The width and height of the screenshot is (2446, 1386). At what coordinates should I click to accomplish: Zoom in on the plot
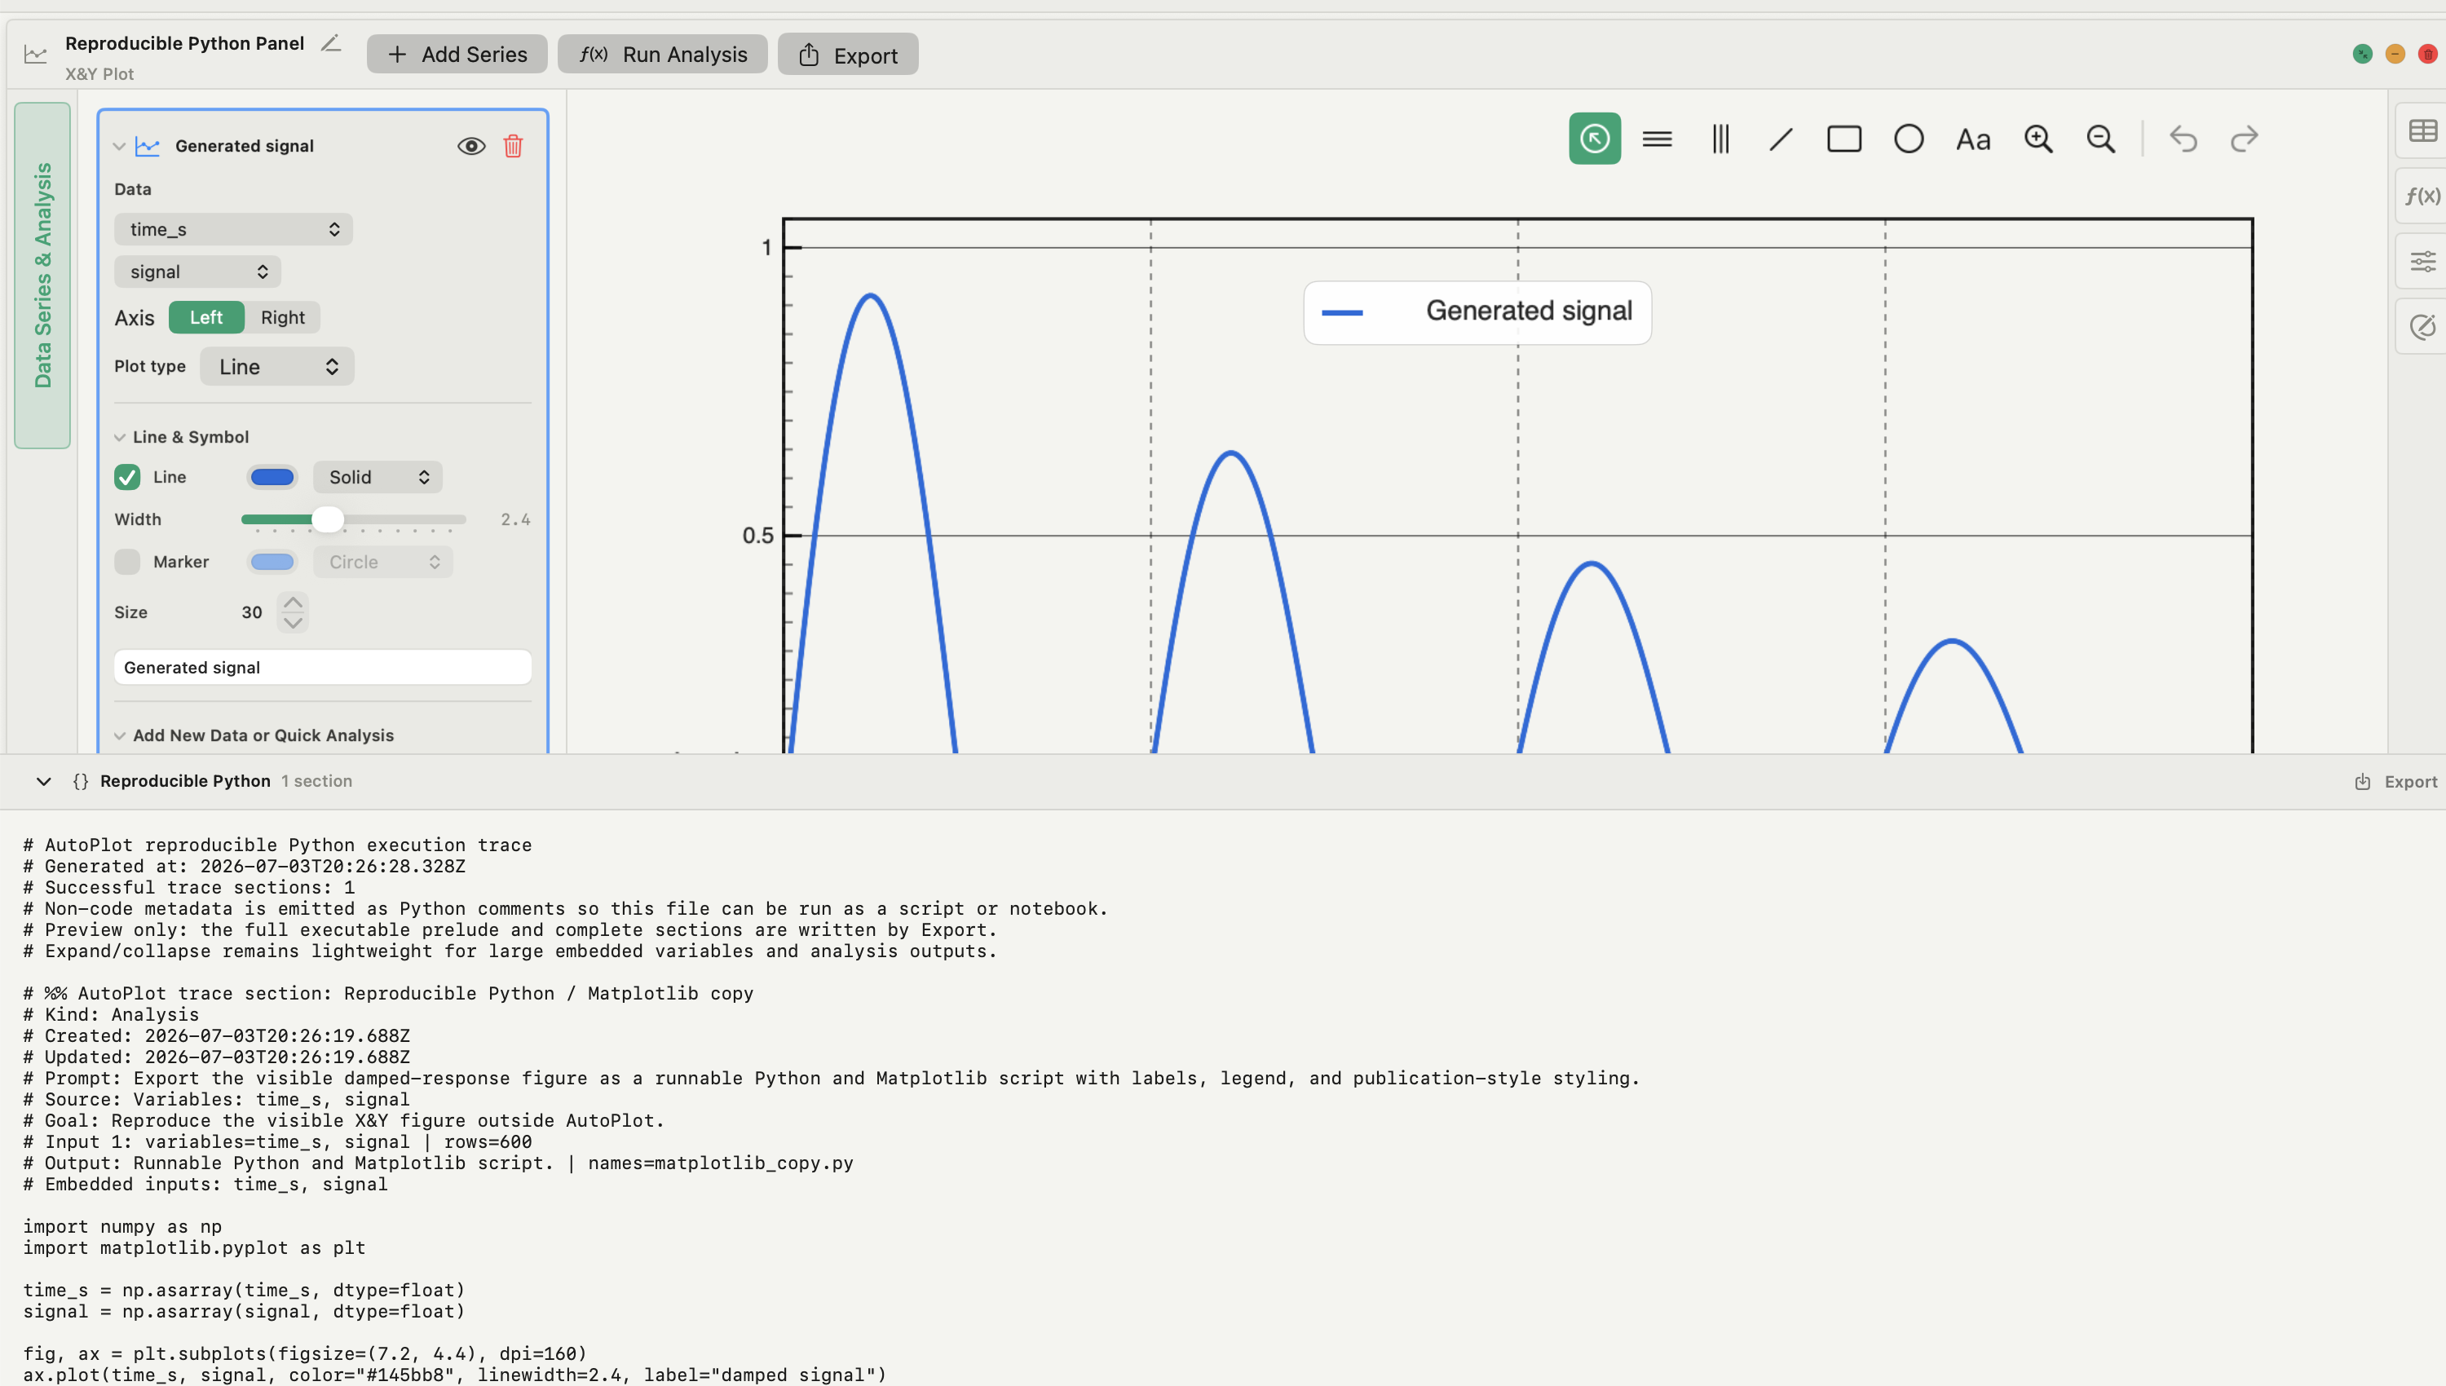coord(2038,139)
